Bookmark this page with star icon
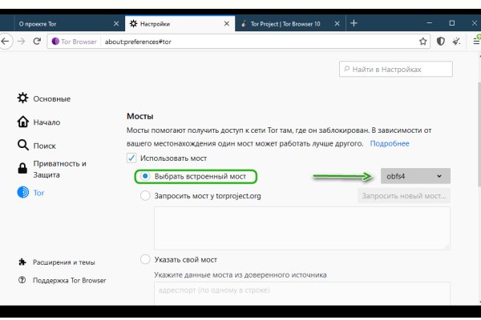This screenshot has width=481, height=320. click(421, 41)
